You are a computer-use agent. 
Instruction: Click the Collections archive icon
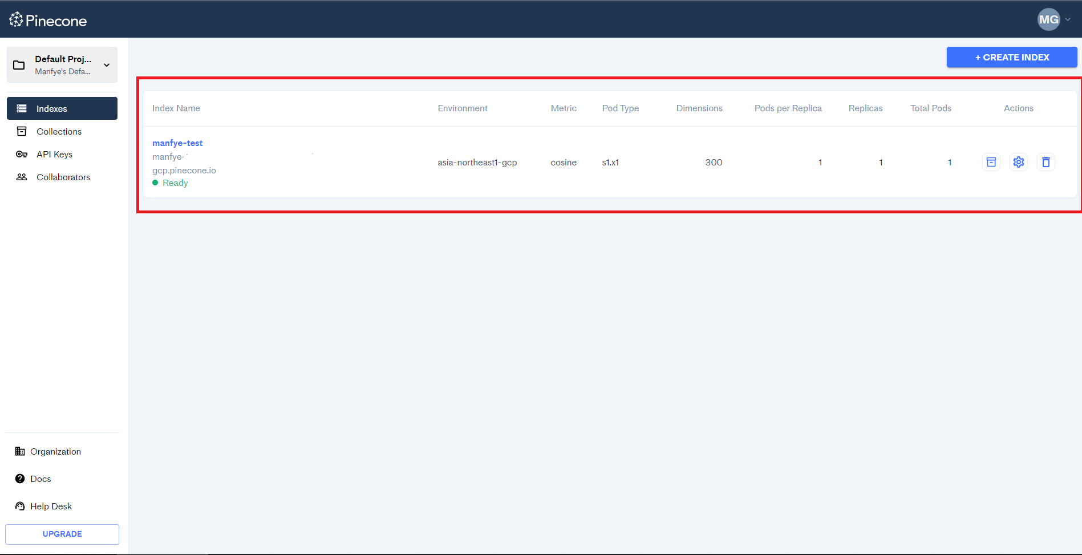[x=22, y=131]
